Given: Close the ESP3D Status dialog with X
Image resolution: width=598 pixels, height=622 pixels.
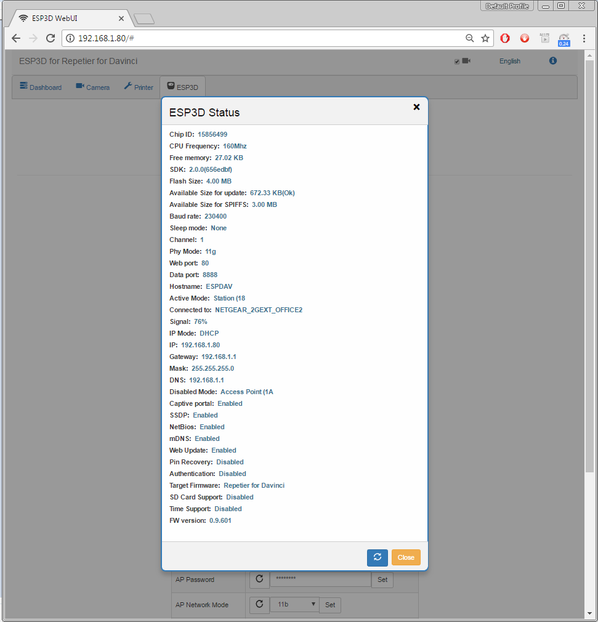Looking at the screenshot, I should pyautogui.click(x=416, y=107).
